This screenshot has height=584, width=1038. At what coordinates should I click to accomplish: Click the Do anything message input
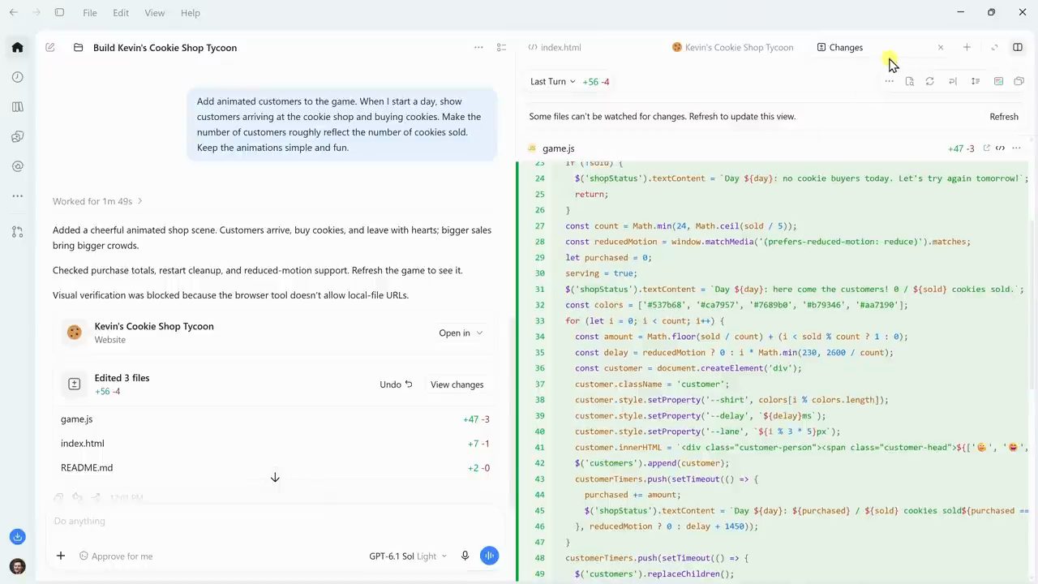pyautogui.click(x=274, y=521)
